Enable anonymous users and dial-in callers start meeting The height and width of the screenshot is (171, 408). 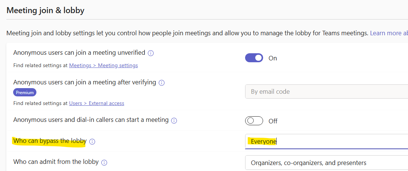tap(254, 121)
